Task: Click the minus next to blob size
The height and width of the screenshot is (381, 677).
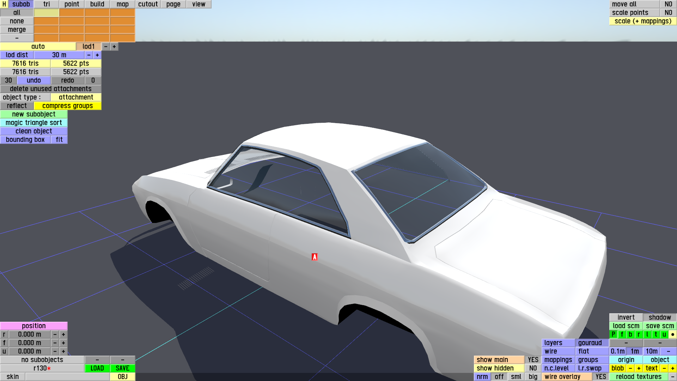Action: (x=630, y=368)
